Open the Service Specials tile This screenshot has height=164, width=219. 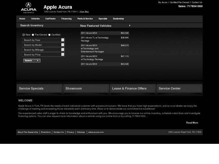[39, 89]
